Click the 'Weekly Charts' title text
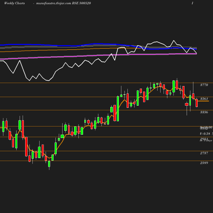Viewport: 213px width, 213px height. click(14, 3)
